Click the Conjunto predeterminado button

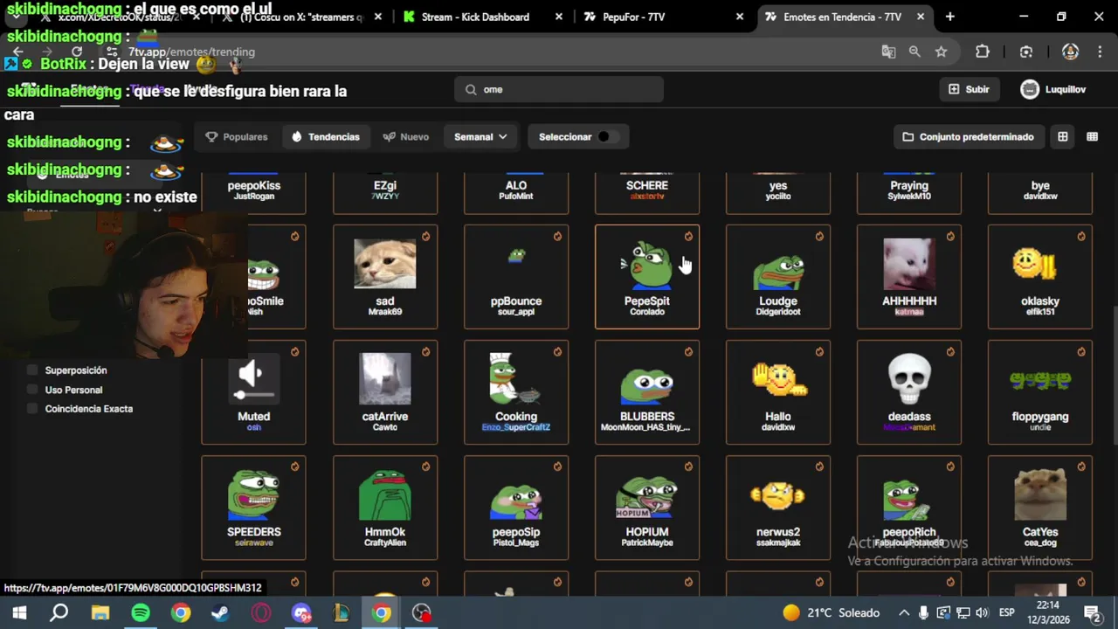968,136
